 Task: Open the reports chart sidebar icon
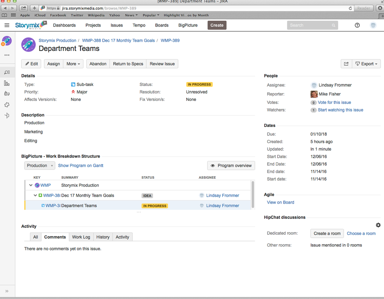[x=7, y=83]
